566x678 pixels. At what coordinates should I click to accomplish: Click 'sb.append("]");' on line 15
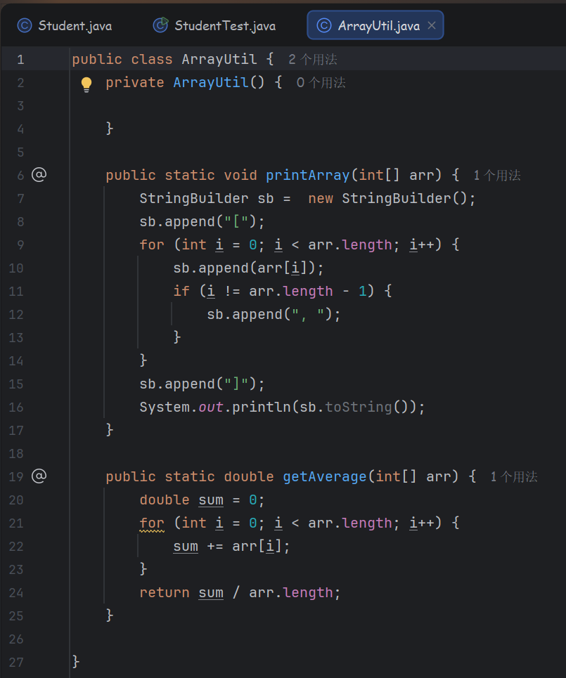202,384
